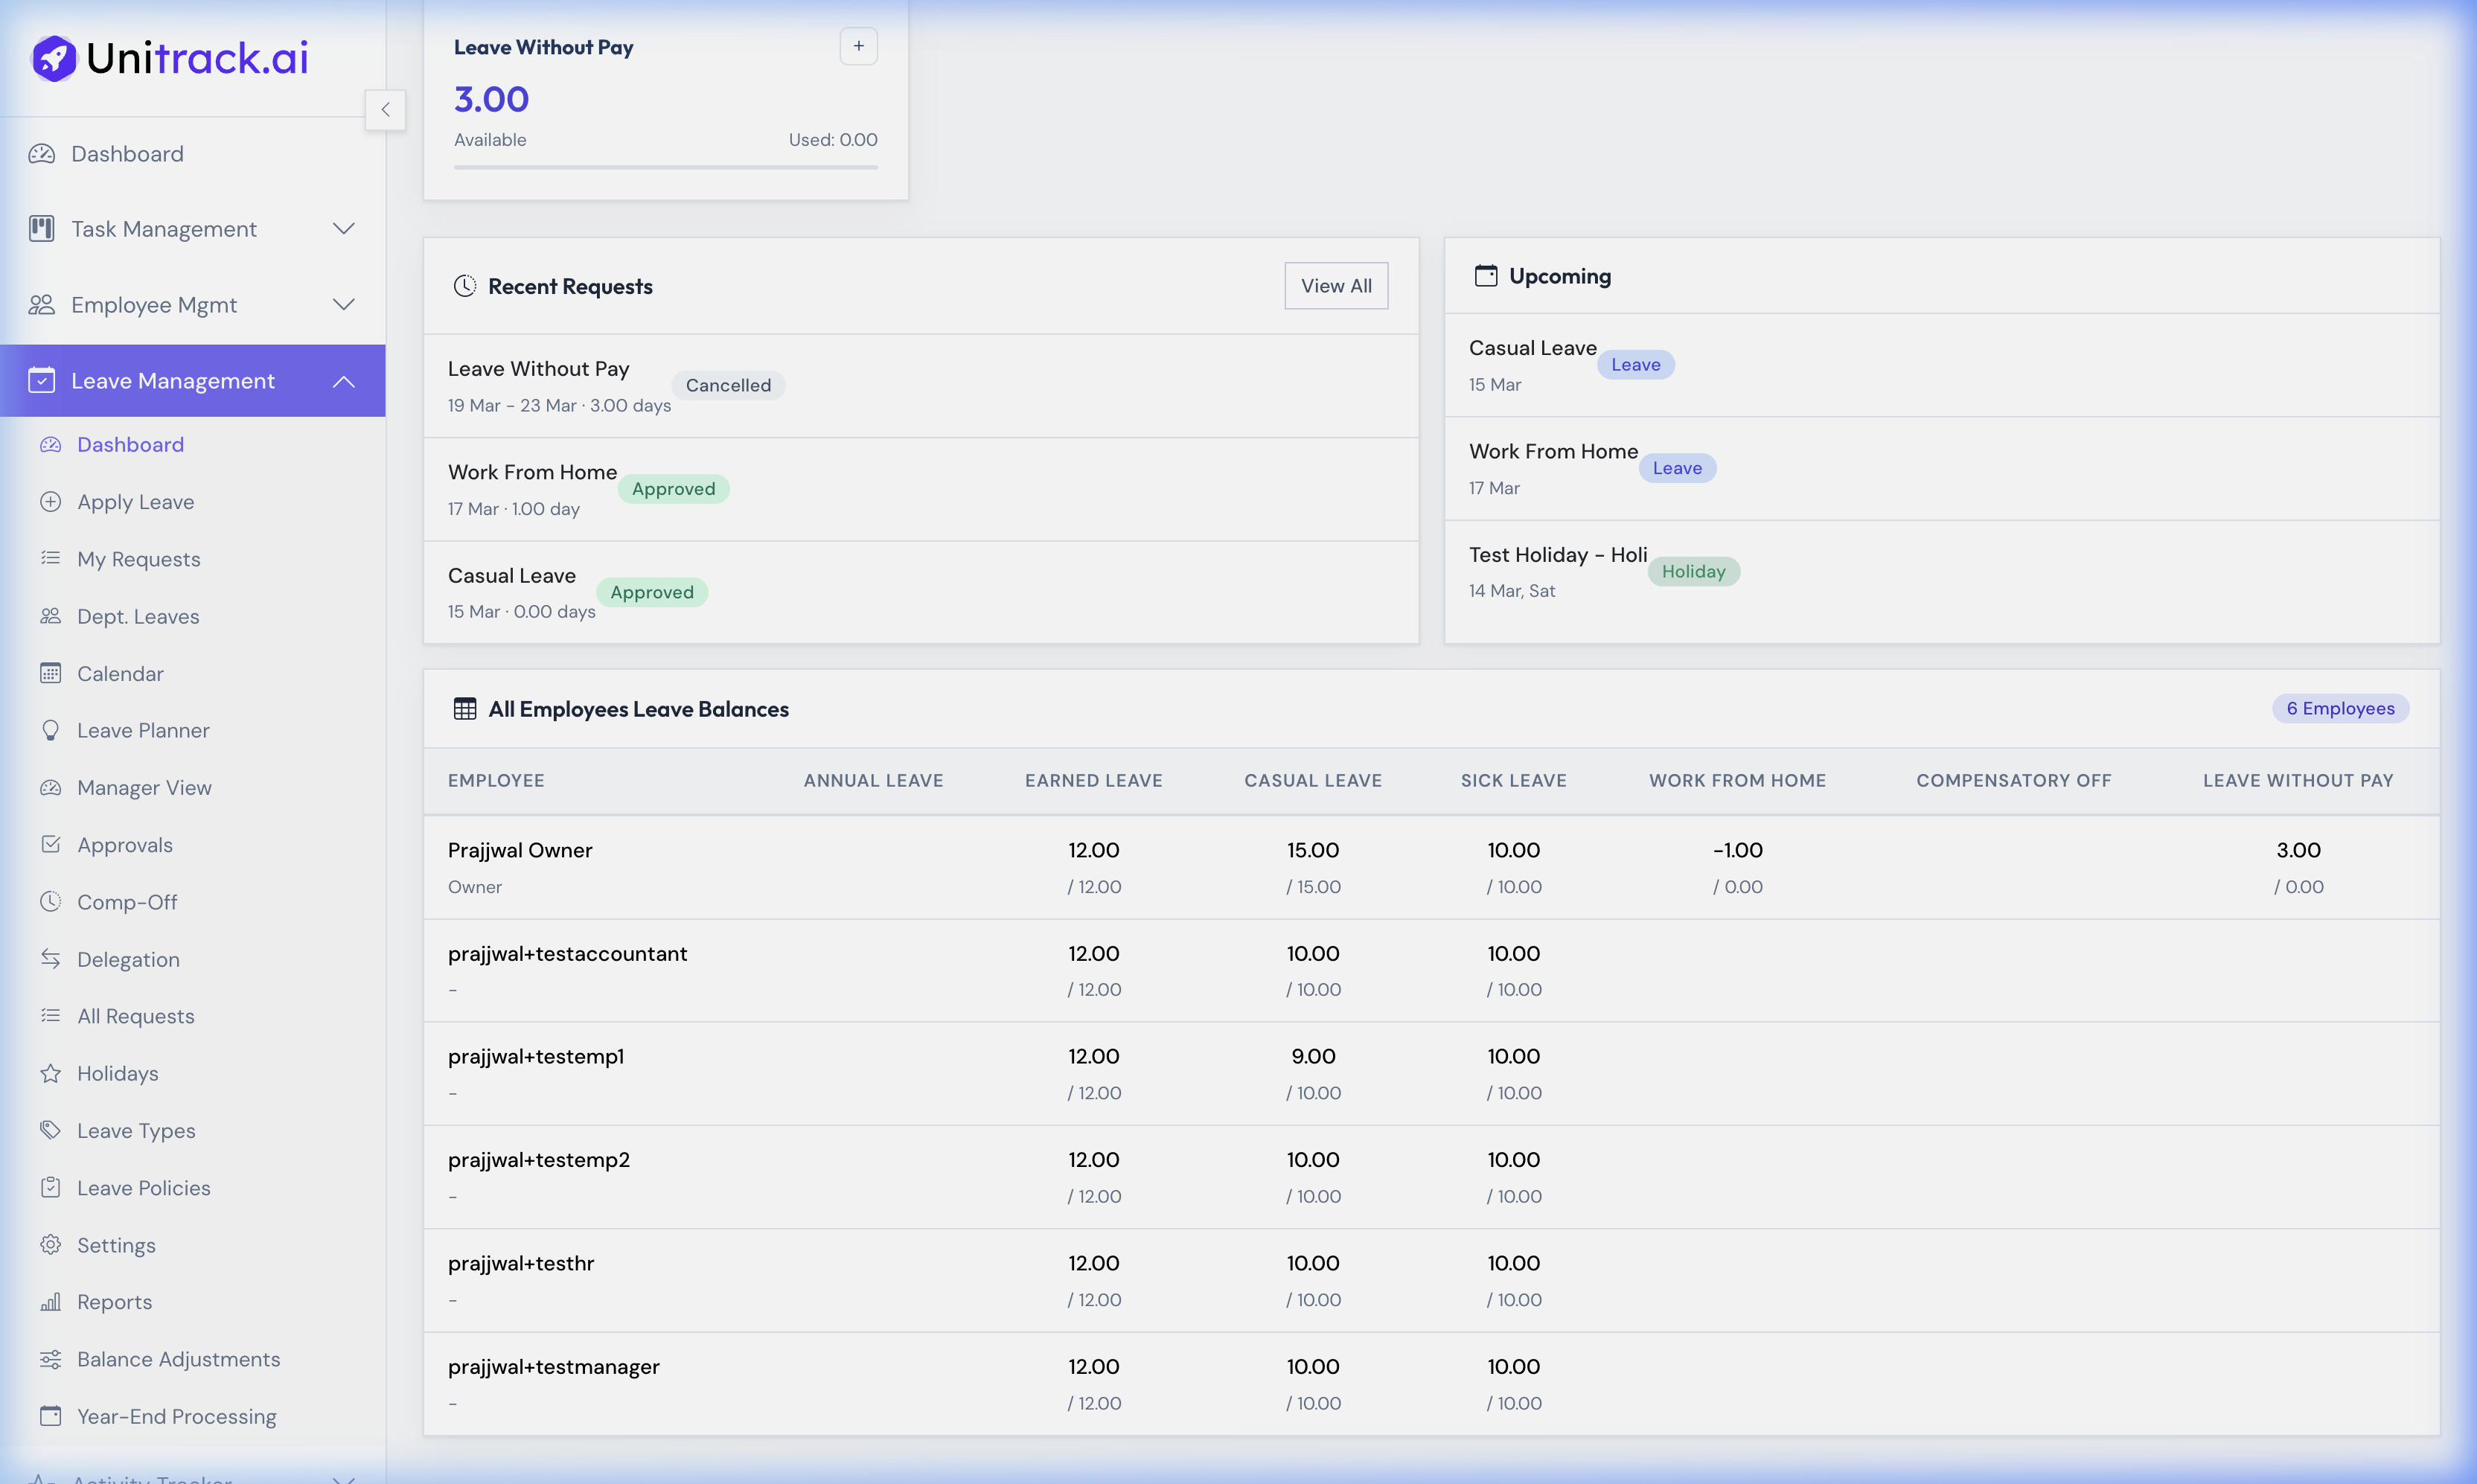The height and width of the screenshot is (1484, 2477).
Task: Click the View All button for Recent Requests
Action: pos(1336,285)
